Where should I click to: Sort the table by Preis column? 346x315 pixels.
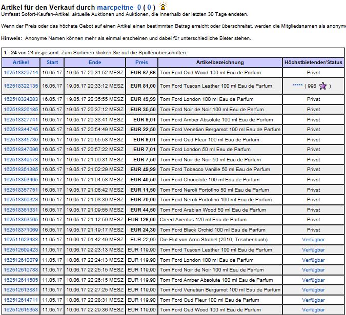click(x=141, y=62)
